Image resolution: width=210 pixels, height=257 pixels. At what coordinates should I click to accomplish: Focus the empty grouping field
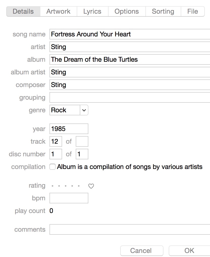(x=130, y=98)
